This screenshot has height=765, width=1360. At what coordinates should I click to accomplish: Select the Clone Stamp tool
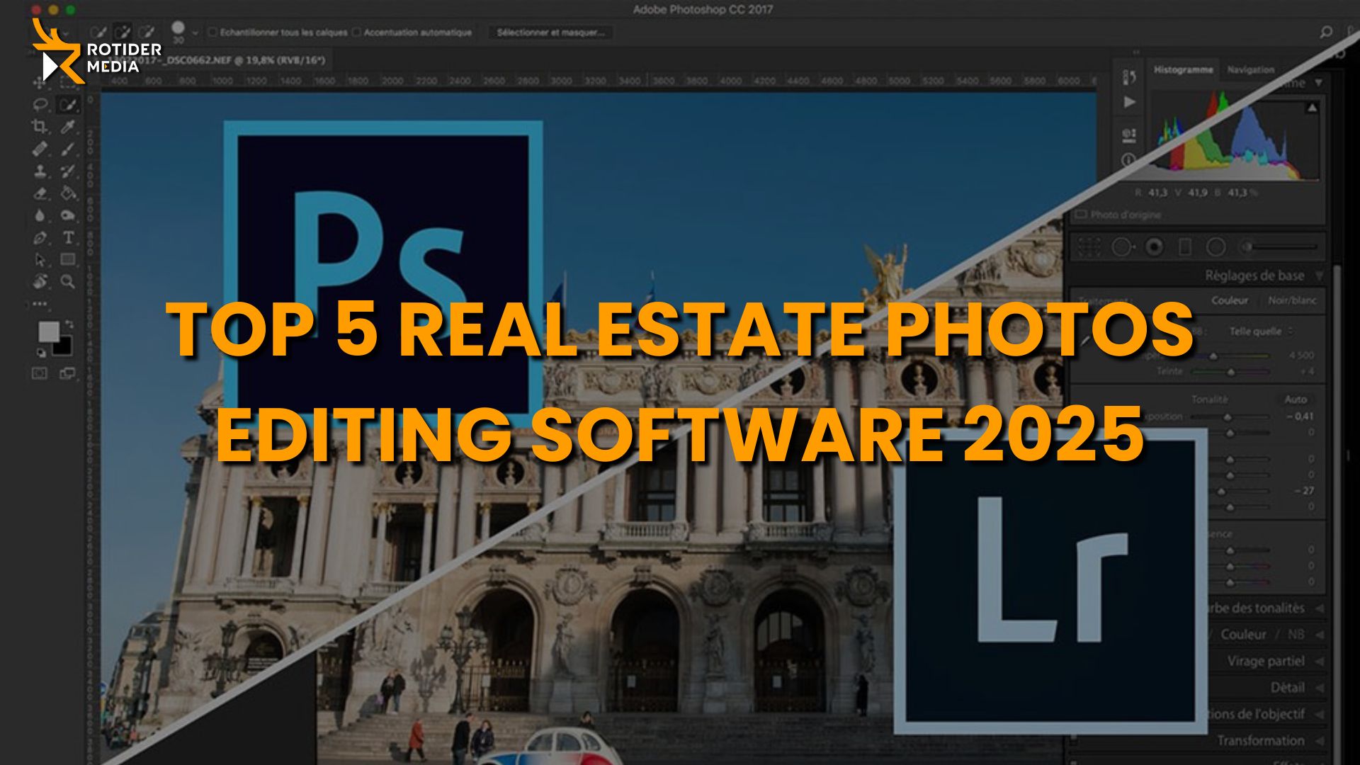pyautogui.click(x=40, y=171)
